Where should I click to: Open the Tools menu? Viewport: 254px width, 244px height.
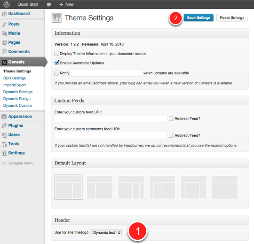(x=14, y=144)
